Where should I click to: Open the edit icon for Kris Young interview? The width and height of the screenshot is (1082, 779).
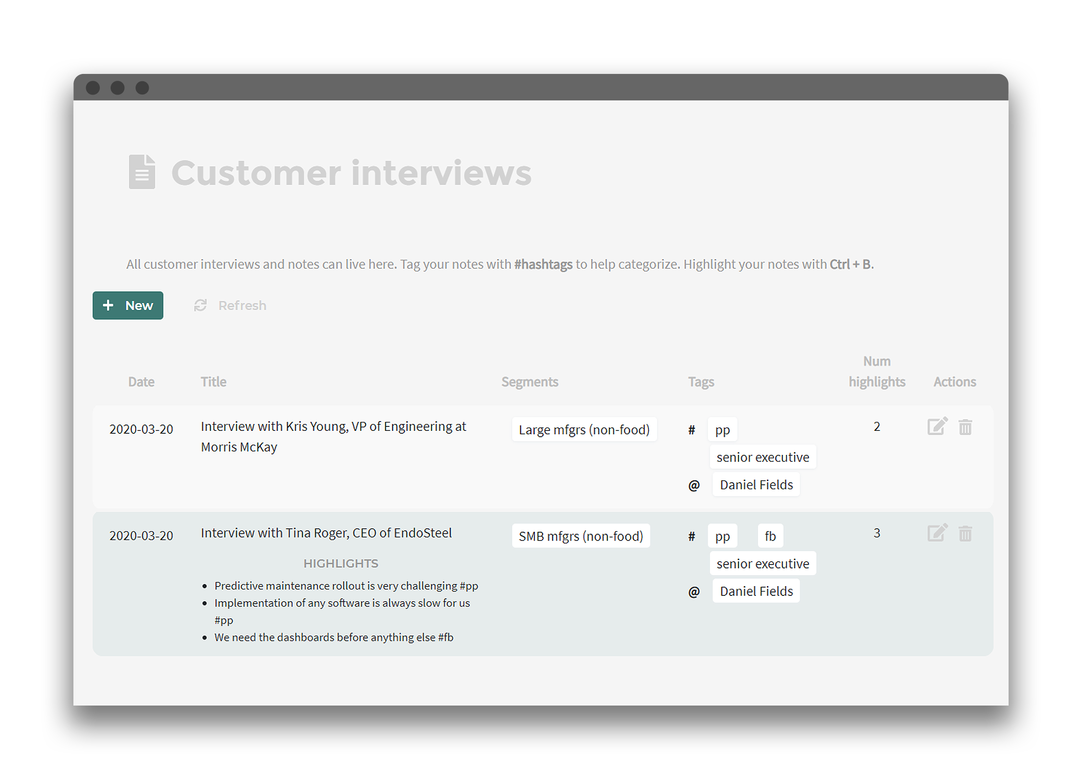point(937,426)
